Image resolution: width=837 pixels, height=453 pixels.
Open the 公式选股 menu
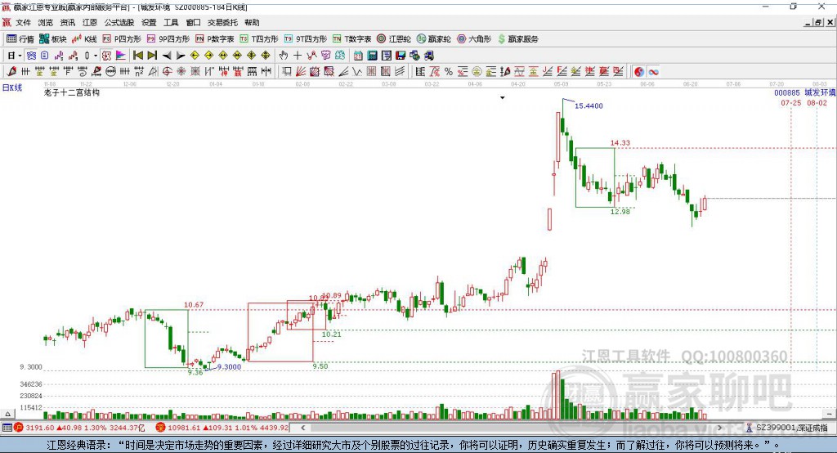coord(119,22)
